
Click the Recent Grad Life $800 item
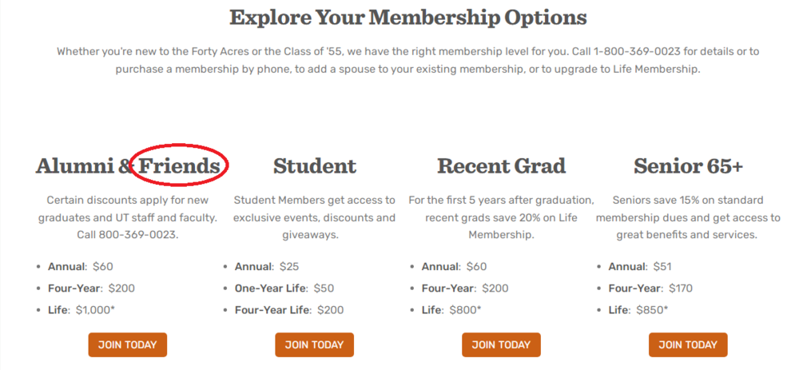[451, 309]
